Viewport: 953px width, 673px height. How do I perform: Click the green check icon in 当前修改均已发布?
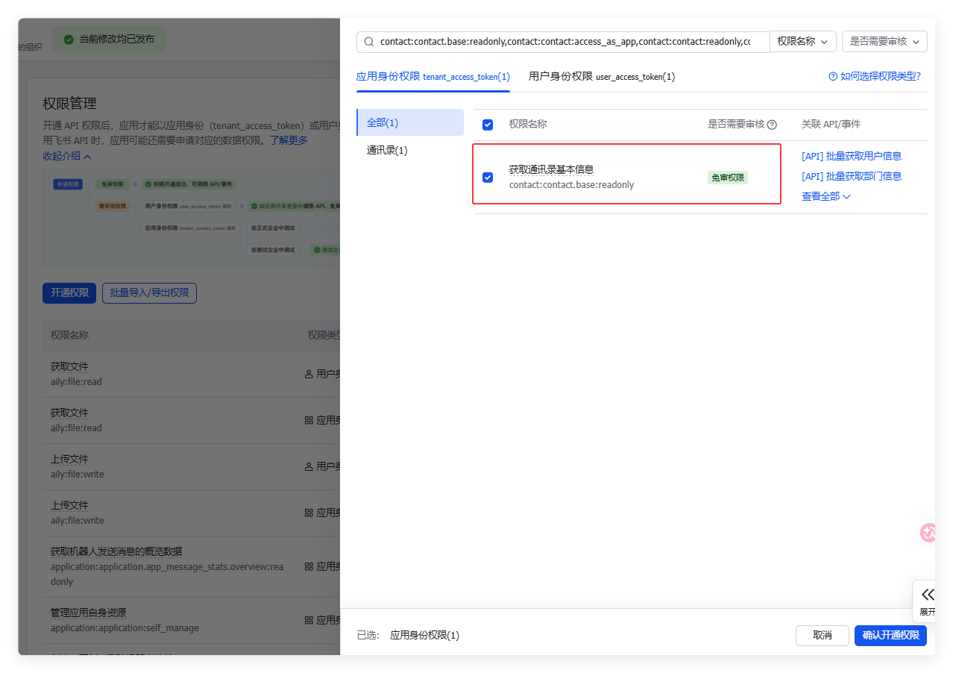pyautogui.click(x=69, y=40)
